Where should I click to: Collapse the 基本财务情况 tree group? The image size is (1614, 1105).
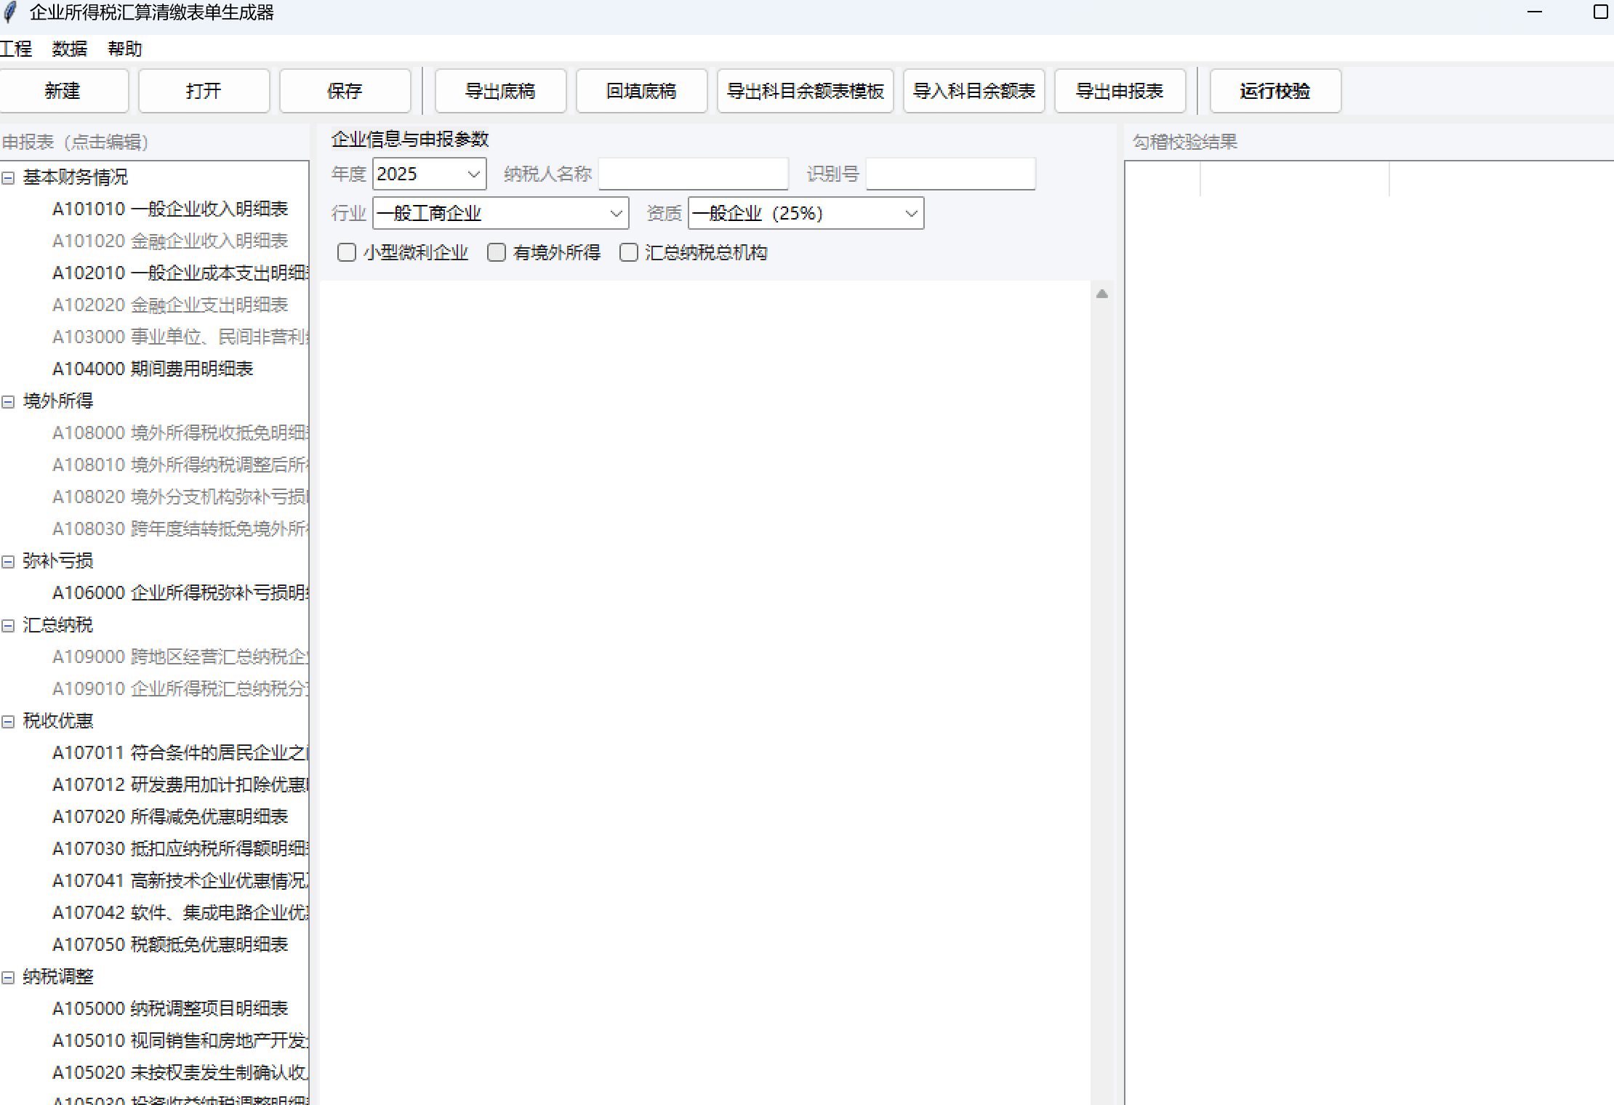[x=8, y=178]
